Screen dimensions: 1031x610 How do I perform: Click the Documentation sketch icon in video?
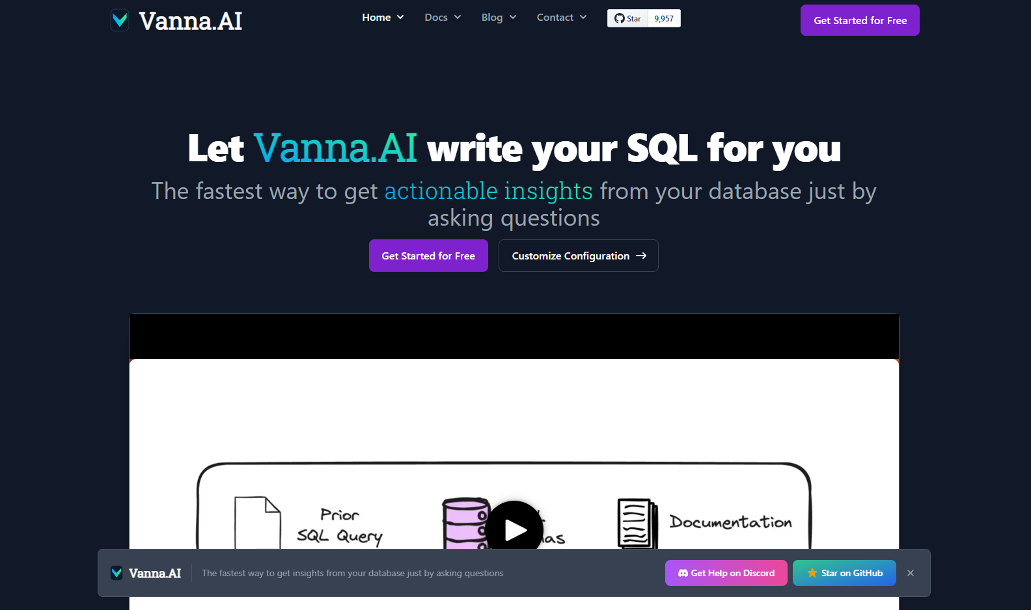[635, 524]
